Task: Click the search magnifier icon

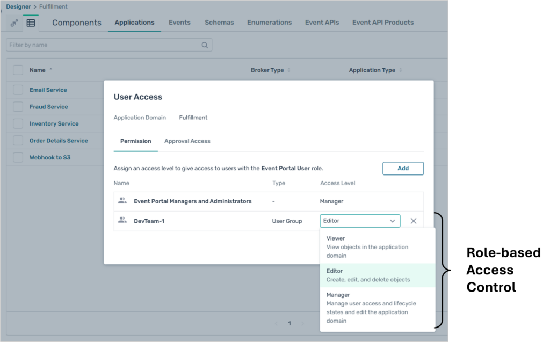Action: coord(205,45)
